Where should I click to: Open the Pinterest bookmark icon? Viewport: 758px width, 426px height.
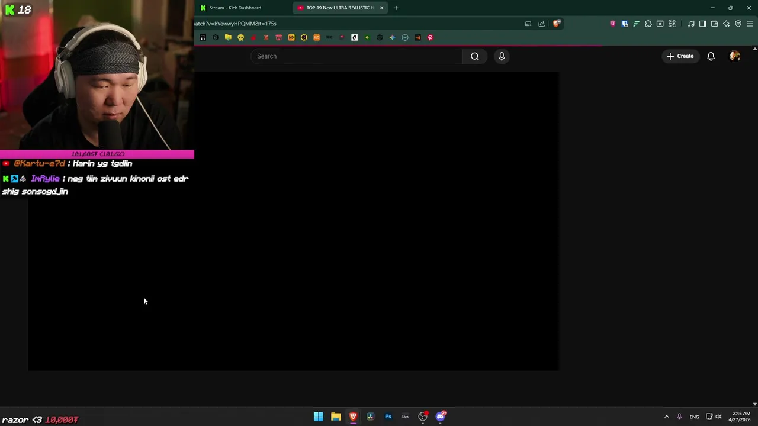(x=431, y=37)
